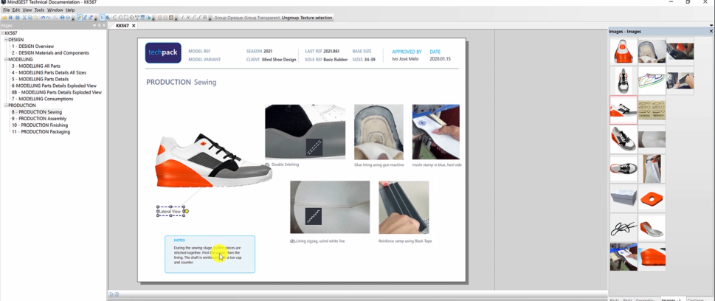Collapse the DESIGN tree group
Viewport: 715px width, 301px height.
pos(6,40)
